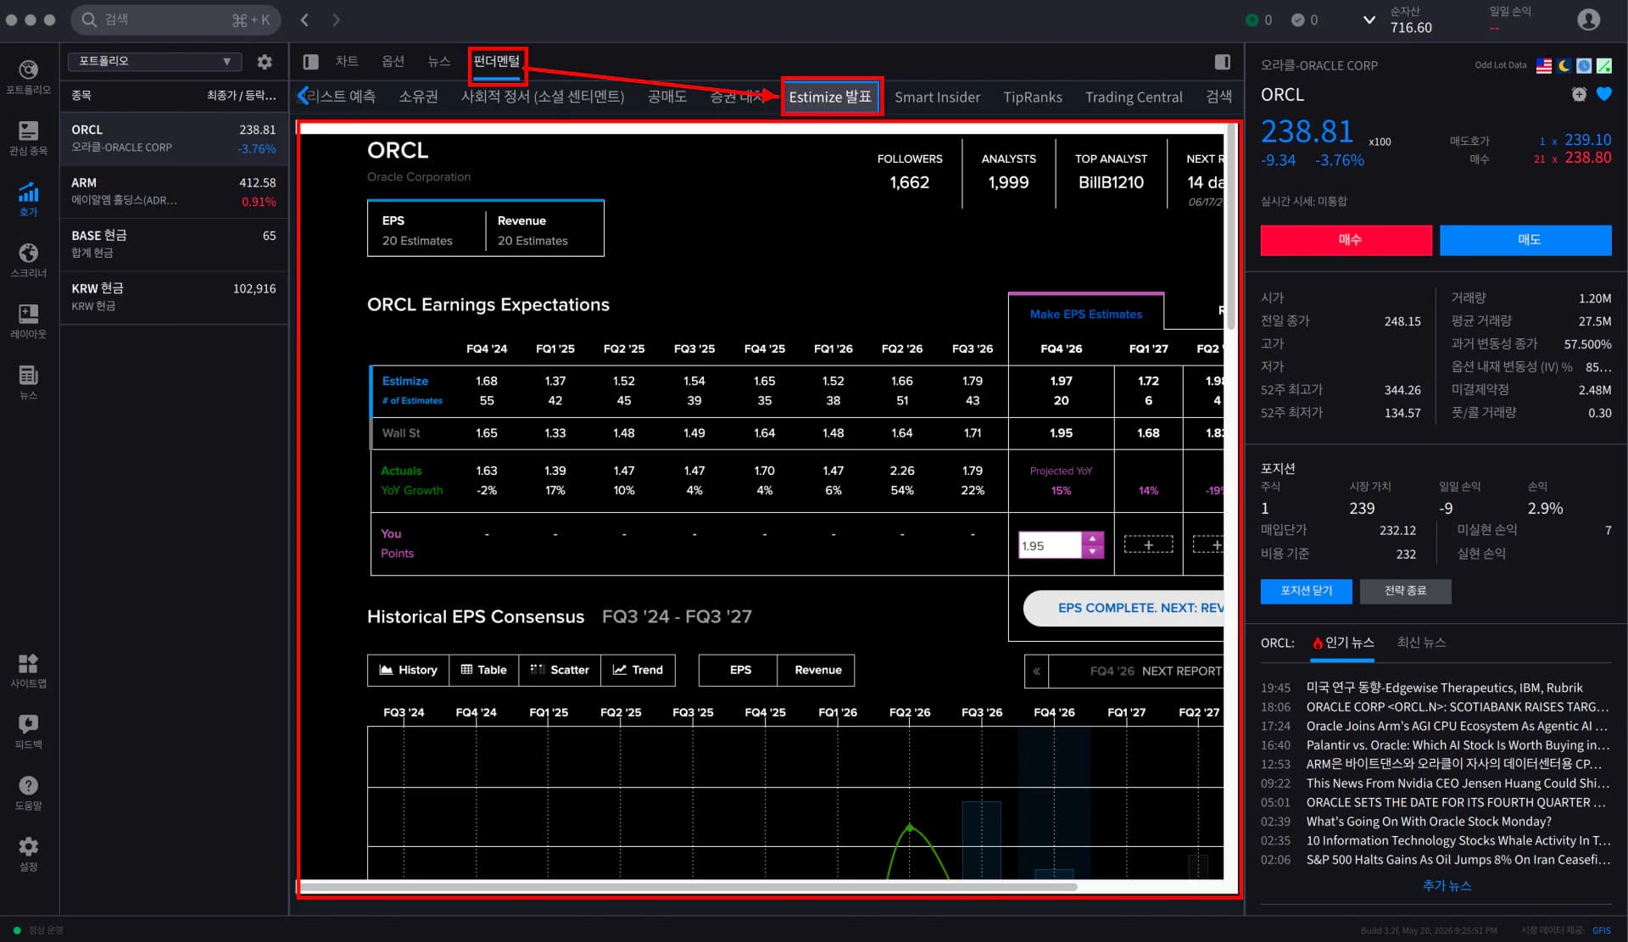1628x942 pixels.
Task: Switch to the TipRanks sub-tab
Action: [1032, 97]
